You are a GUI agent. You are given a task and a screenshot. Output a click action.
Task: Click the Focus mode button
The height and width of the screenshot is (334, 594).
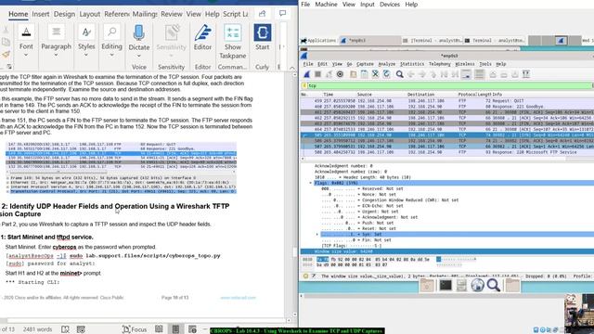pyautogui.click(x=135, y=329)
